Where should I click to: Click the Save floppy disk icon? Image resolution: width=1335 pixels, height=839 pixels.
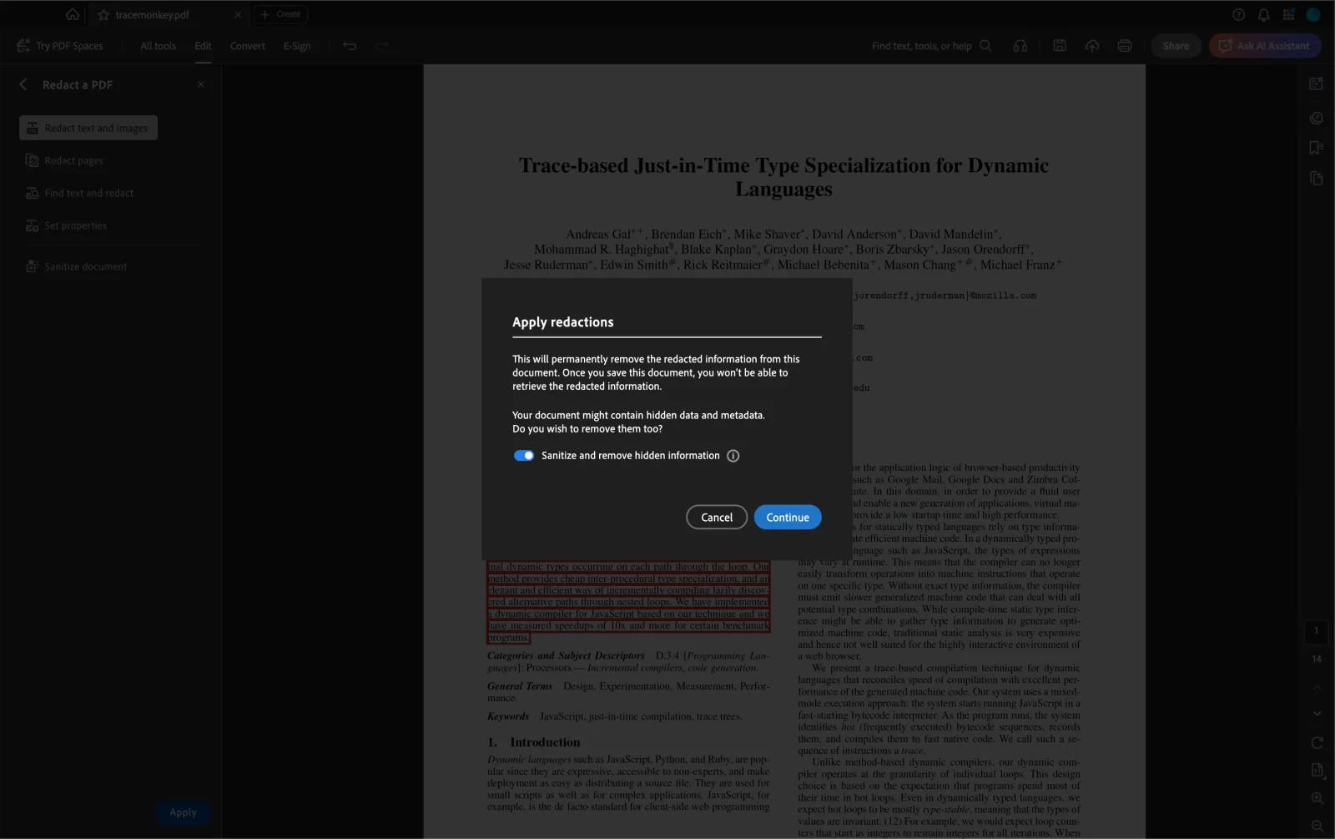point(1060,46)
